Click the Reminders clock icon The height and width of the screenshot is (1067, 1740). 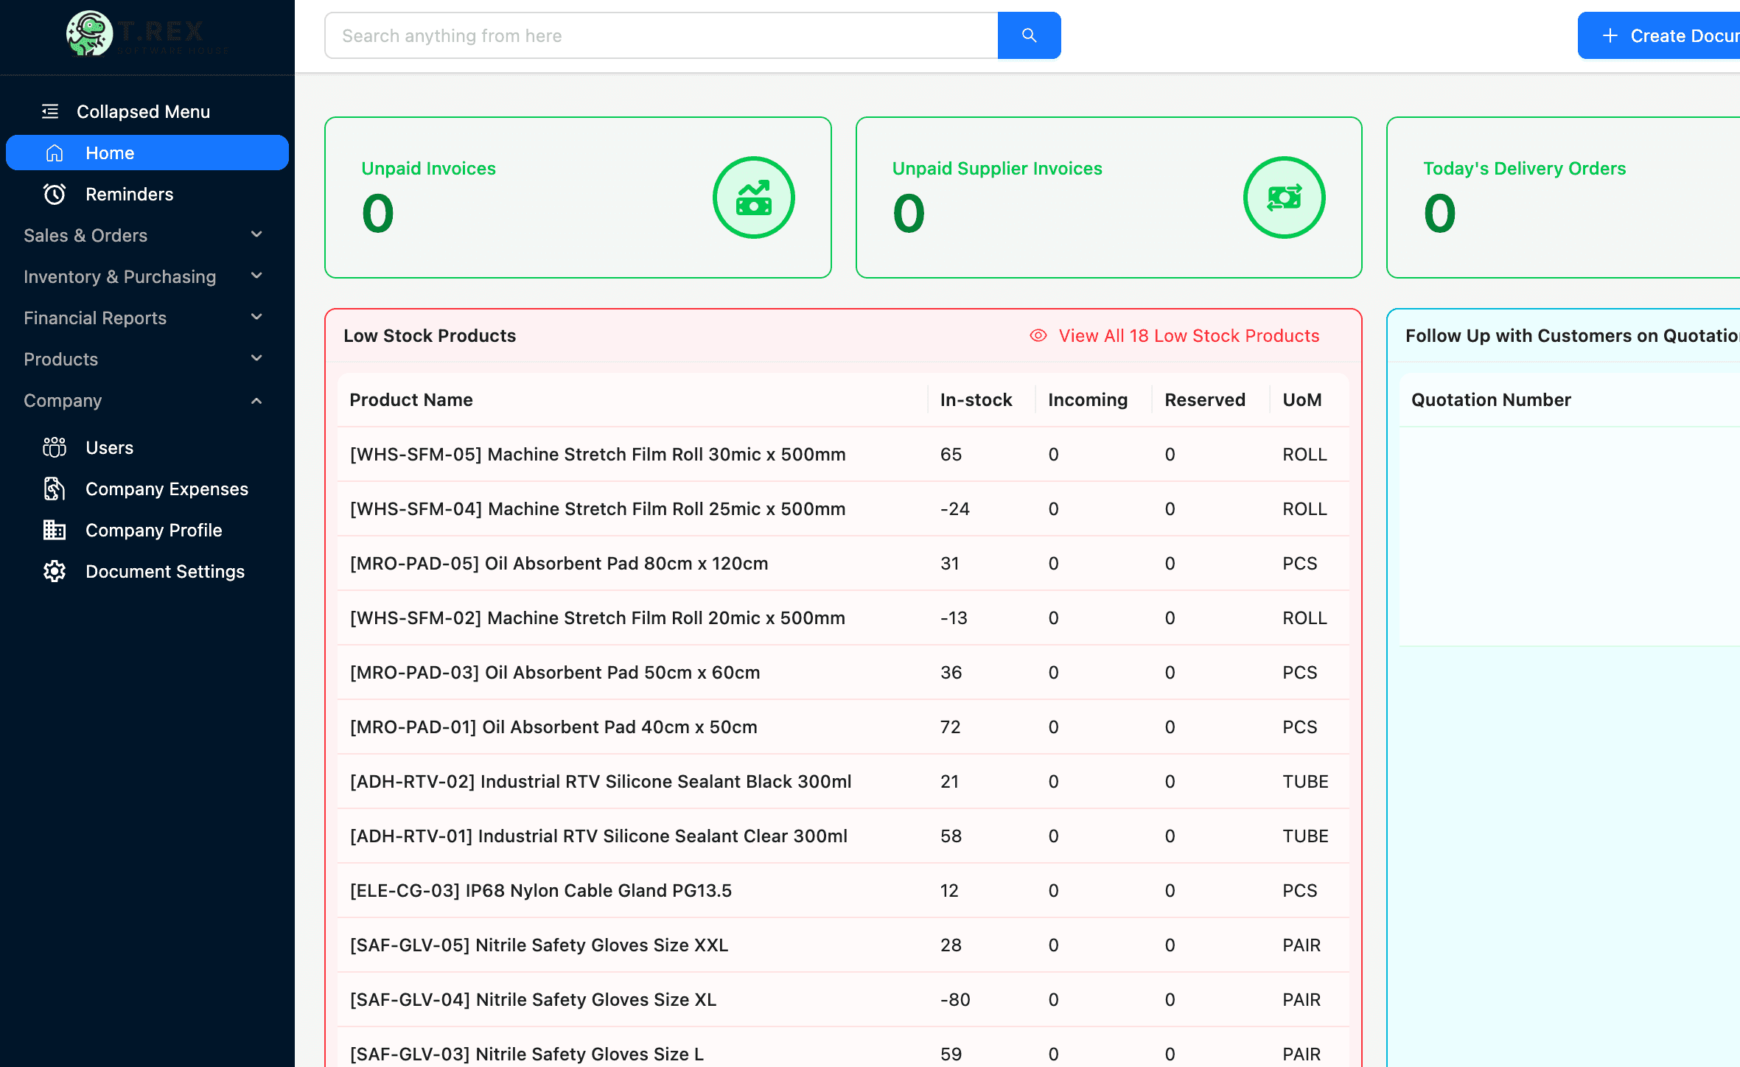pos(54,194)
